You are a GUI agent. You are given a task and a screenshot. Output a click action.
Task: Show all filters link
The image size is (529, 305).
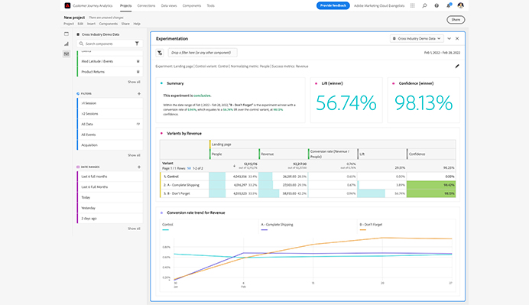click(x=134, y=155)
